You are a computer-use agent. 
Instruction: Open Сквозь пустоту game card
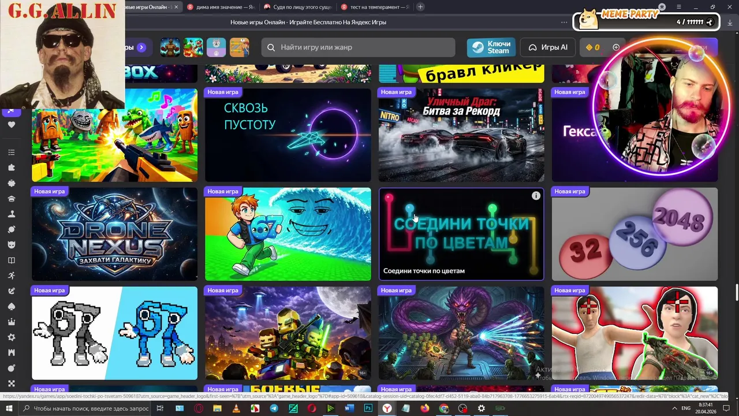pos(288,135)
